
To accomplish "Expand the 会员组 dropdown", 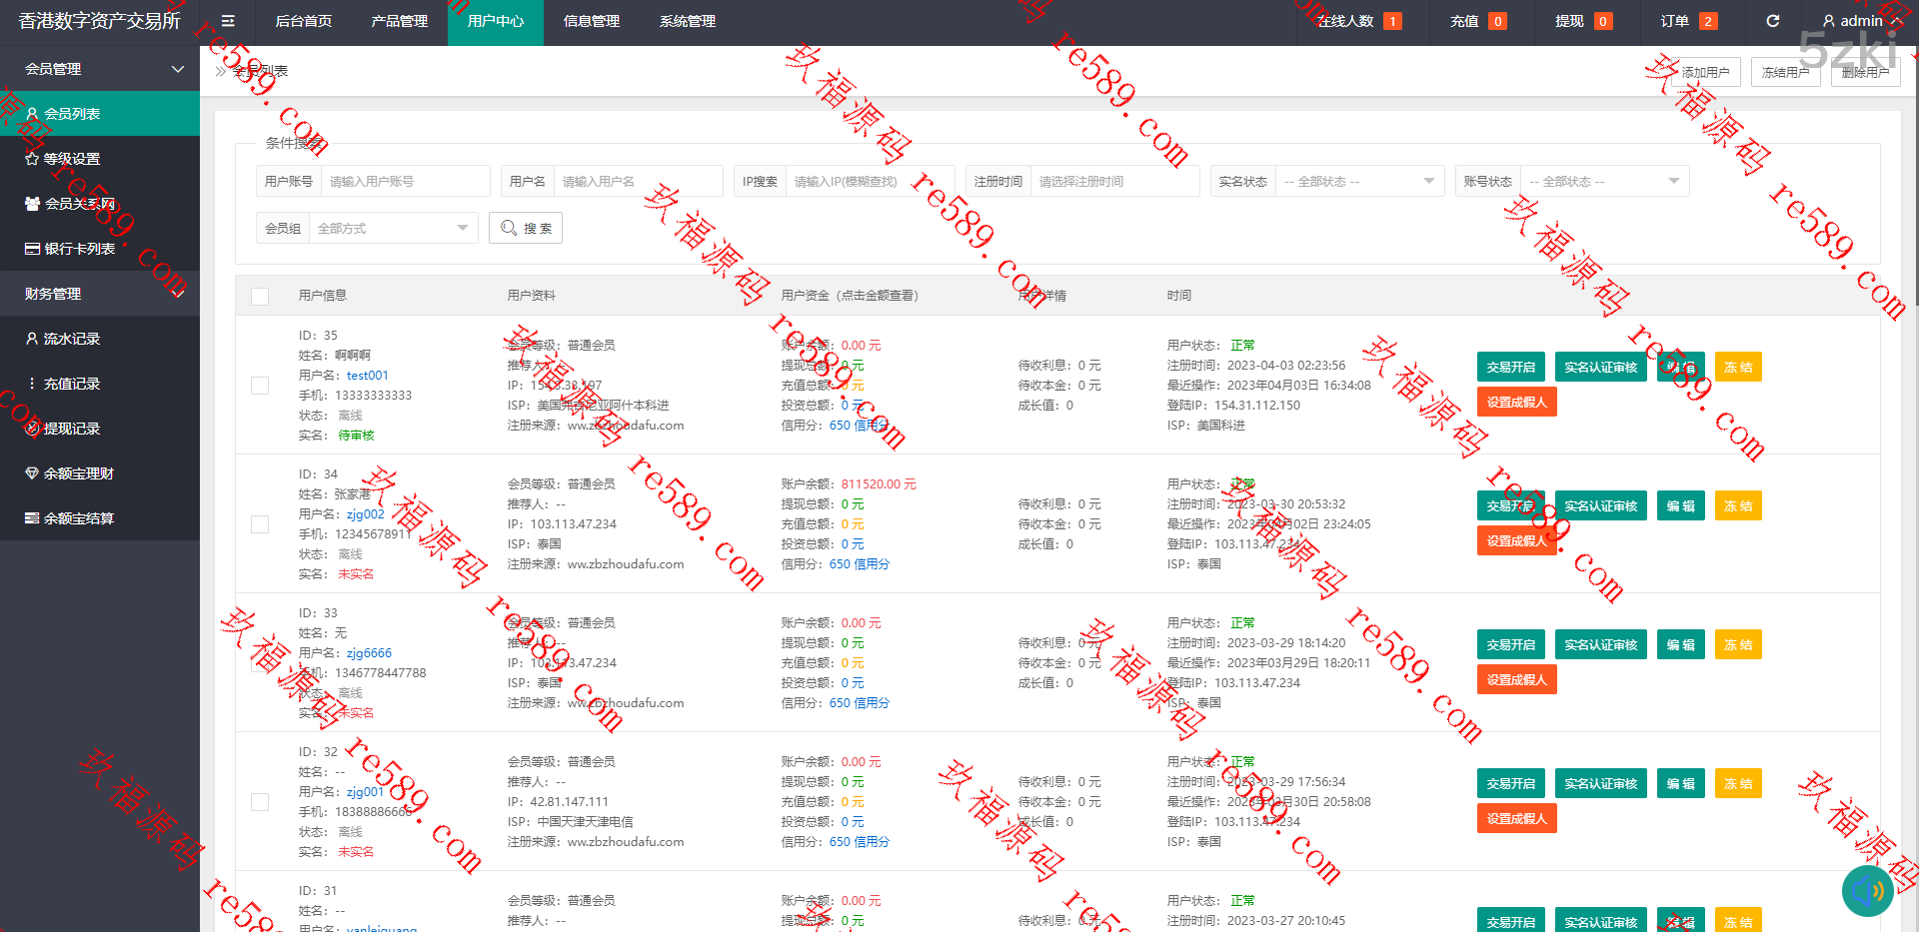I will (x=392, y=229).
